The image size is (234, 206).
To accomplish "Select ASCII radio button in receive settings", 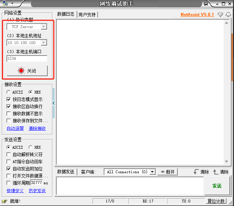I will (x=9, y=92).
